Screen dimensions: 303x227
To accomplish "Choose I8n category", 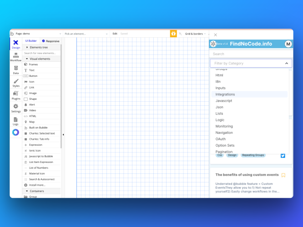I will (249, 82).
